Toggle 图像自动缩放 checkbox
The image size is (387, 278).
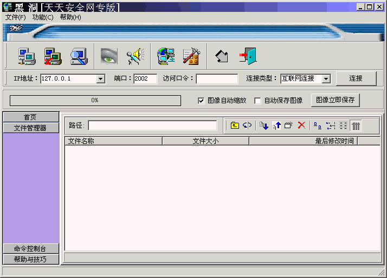[x=201, y=101]
